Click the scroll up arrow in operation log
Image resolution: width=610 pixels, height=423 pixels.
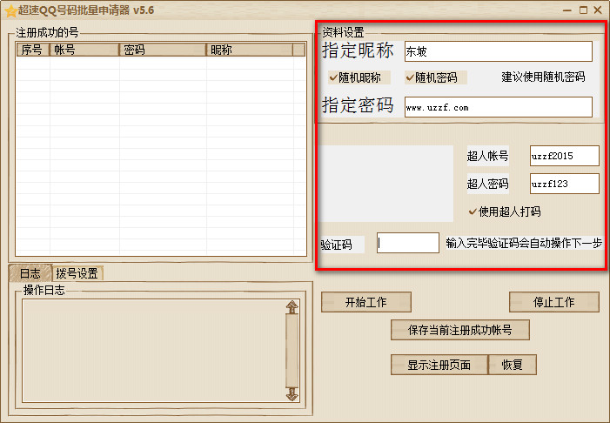[x=292, y=307]
